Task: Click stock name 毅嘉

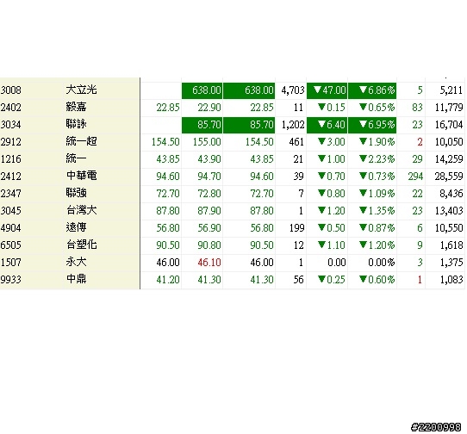Action: click(76, 107)
